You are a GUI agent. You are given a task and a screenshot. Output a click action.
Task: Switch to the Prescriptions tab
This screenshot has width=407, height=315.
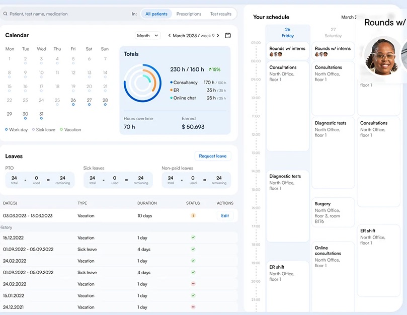click(x=189, y=14)
